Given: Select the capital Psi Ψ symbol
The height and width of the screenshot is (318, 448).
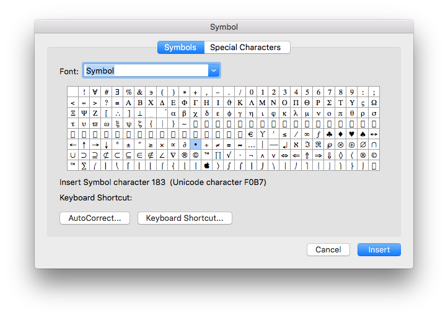Looking at the screenshot, I should pos(84,113).
